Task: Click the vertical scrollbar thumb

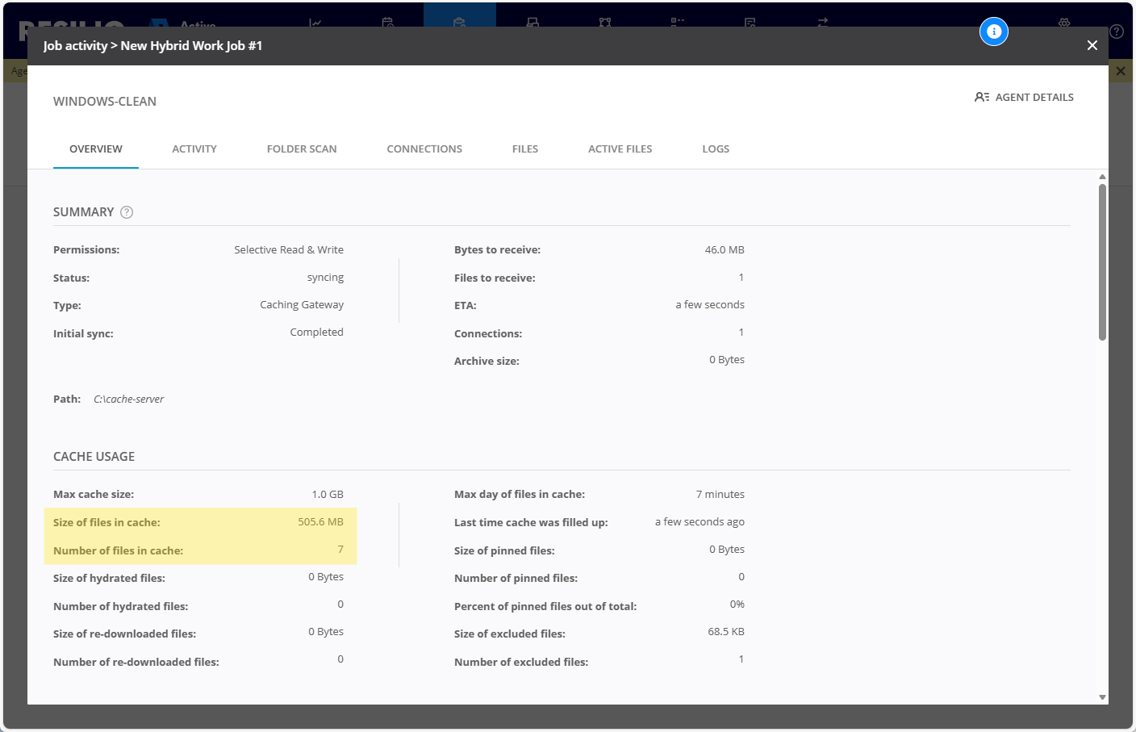Action: [1102, 262]
